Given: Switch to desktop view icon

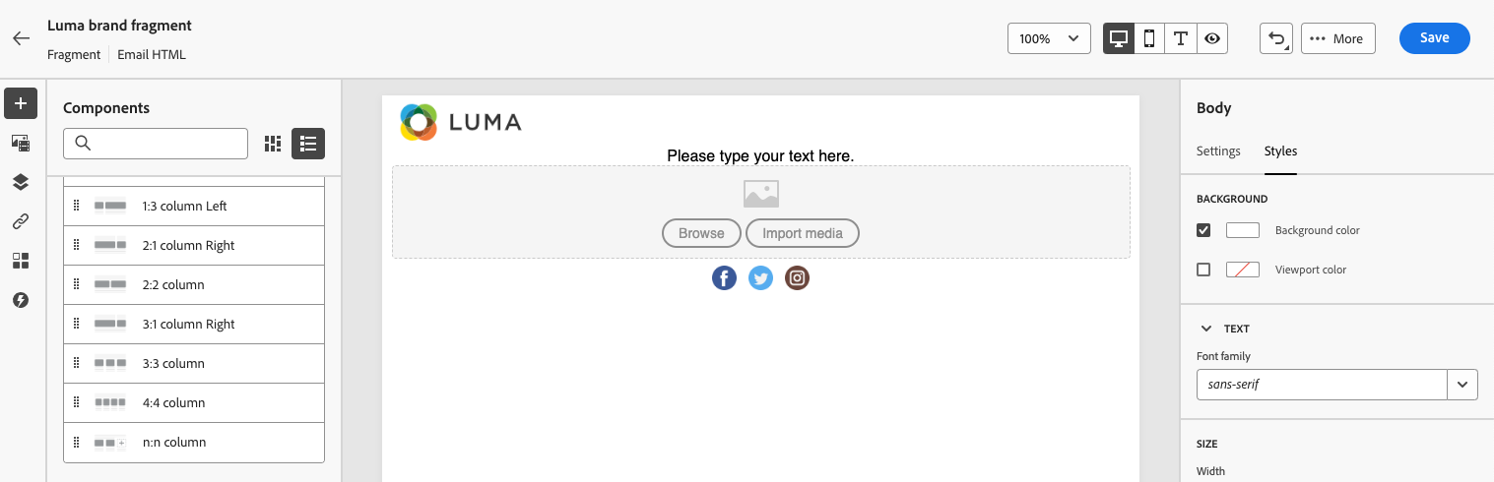Looking at the screenshot, I should (x=1119, y=38).
